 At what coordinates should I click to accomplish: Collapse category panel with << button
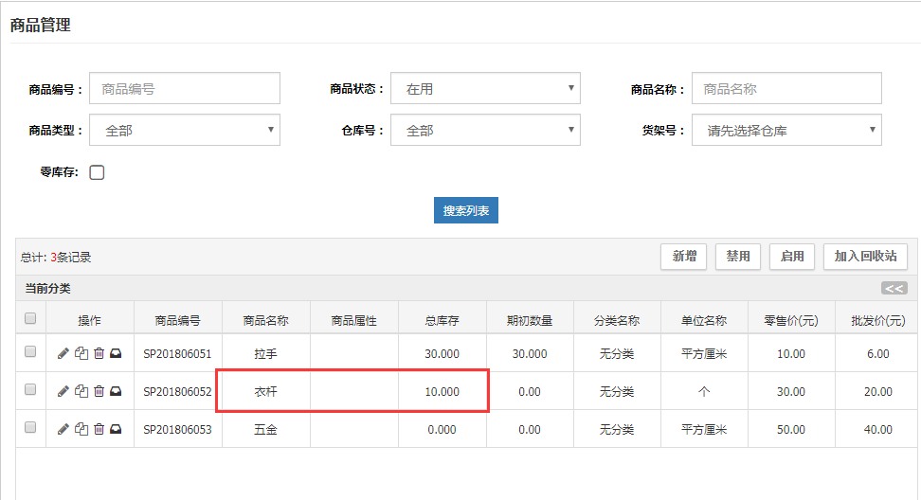click(894, 289)
